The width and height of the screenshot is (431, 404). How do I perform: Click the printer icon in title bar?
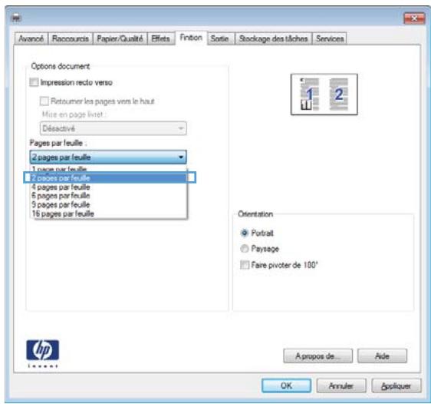pos(16,18)
